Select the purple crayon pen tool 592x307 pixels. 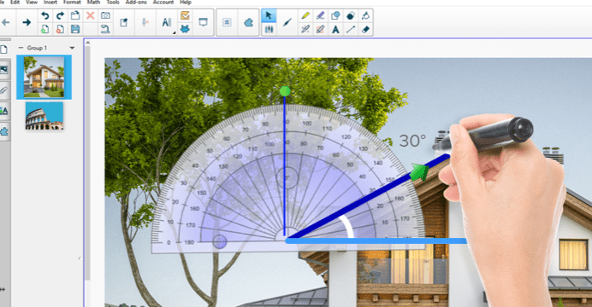(321, 15)
